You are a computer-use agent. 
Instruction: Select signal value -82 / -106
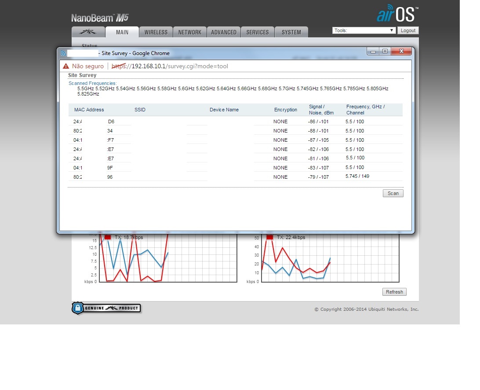point(318,149)
